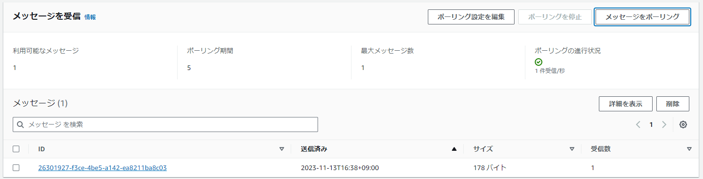The width and height of the screenshot is (703, 179).
Task: Click the 送信済み column header
Action: coord(314,149)
